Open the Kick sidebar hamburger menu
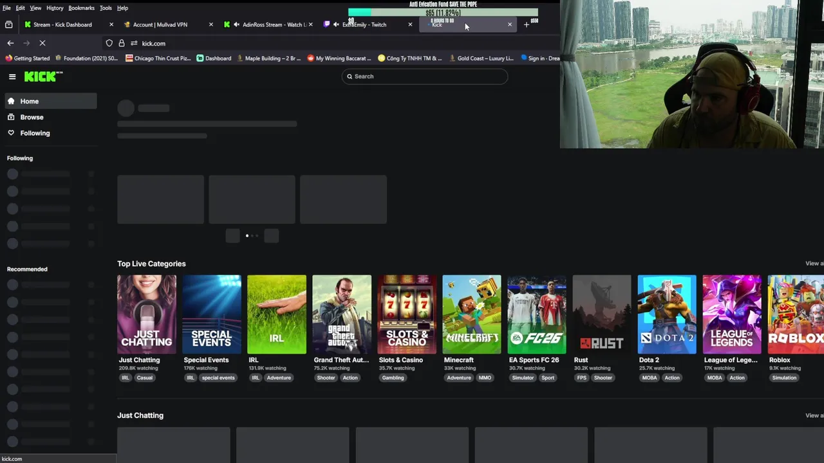 [x=12, y=77]
